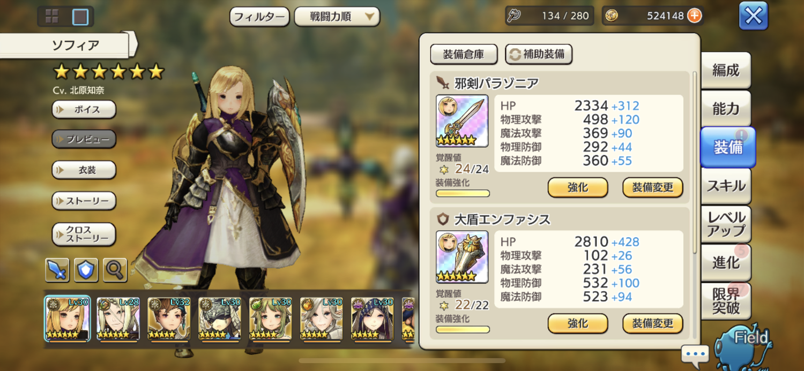The image size is (804, 371).
Task: Add gold with the orange plus icon
Action: pos(694,16)
